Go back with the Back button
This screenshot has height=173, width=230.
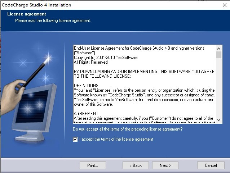[136, 165]
